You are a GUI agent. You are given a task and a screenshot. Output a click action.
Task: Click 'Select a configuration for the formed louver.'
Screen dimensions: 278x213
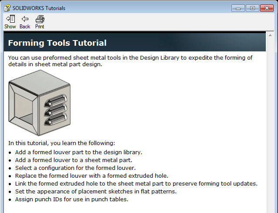point(75,168)
